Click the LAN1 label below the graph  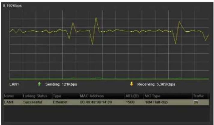tap(14, 84)
